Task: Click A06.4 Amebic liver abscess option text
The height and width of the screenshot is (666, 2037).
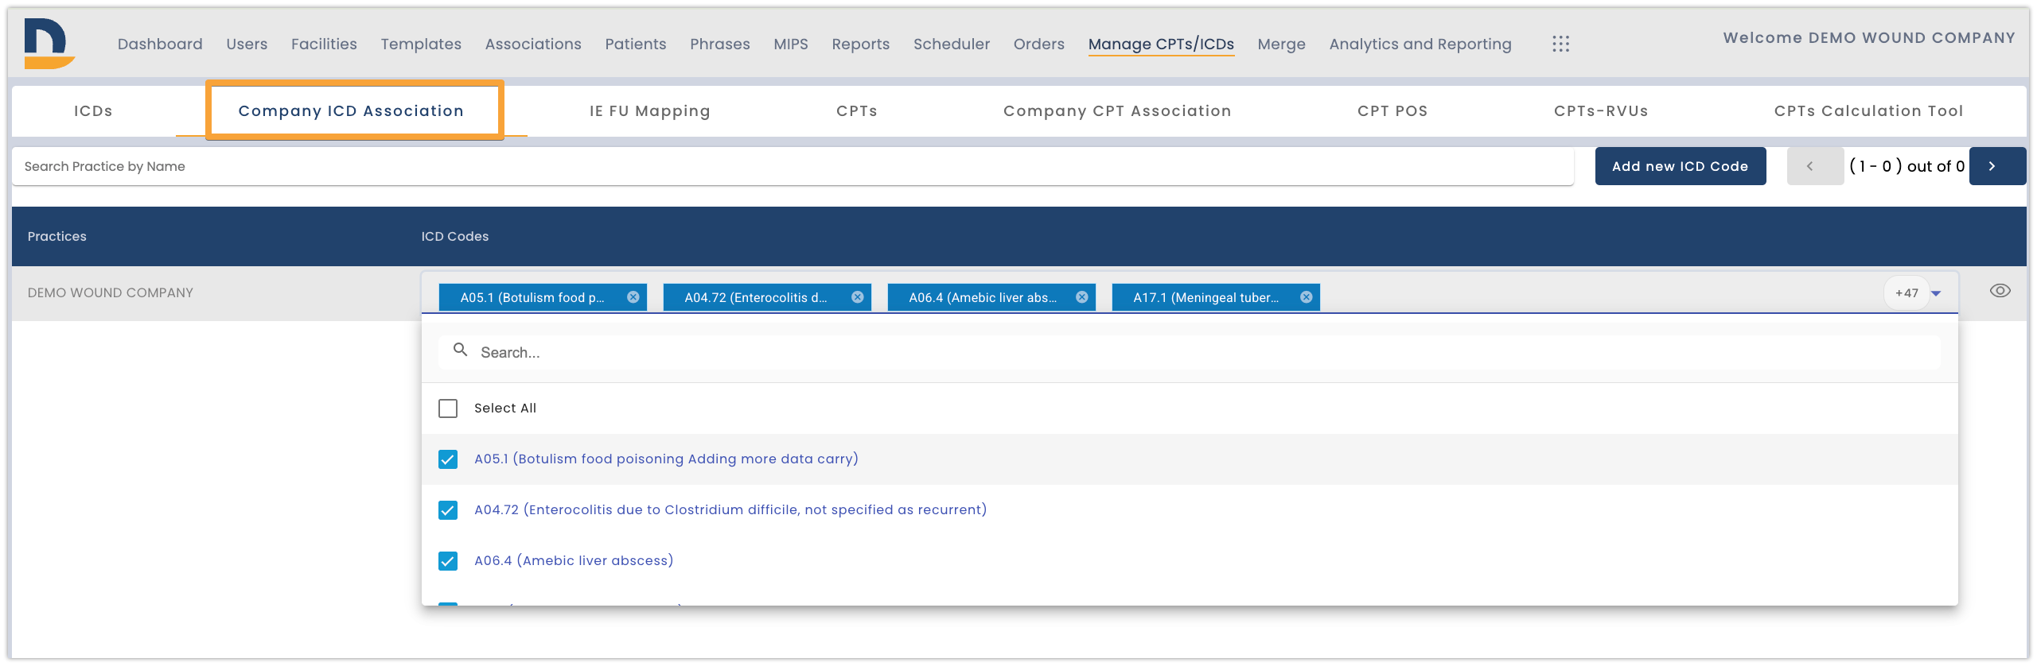Action: point(574,561)
